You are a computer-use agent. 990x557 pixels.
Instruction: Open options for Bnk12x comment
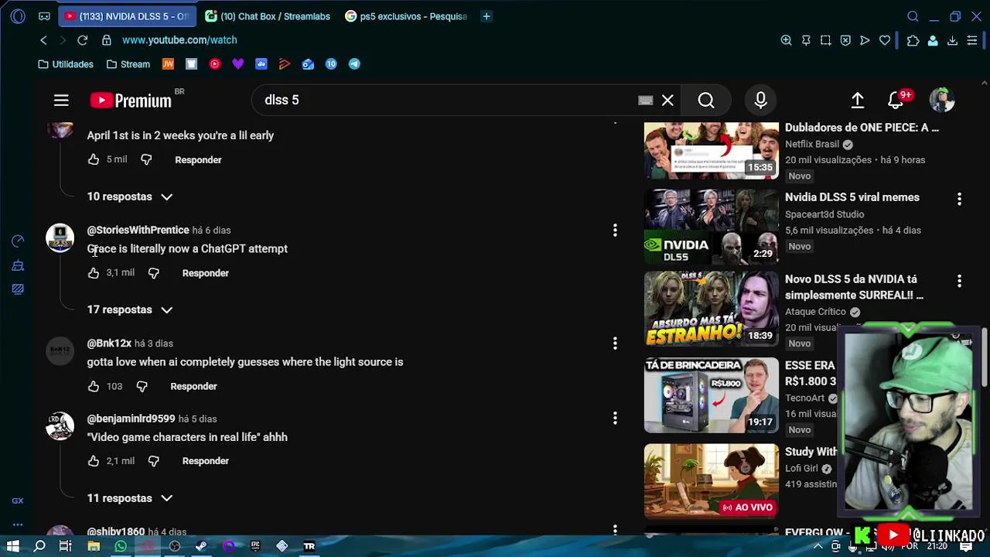615,343
